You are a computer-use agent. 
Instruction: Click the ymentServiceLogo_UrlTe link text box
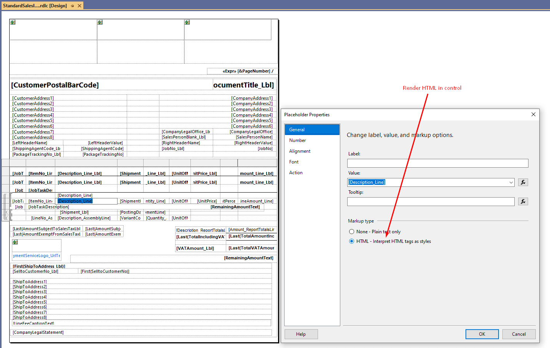coord(36,256)
